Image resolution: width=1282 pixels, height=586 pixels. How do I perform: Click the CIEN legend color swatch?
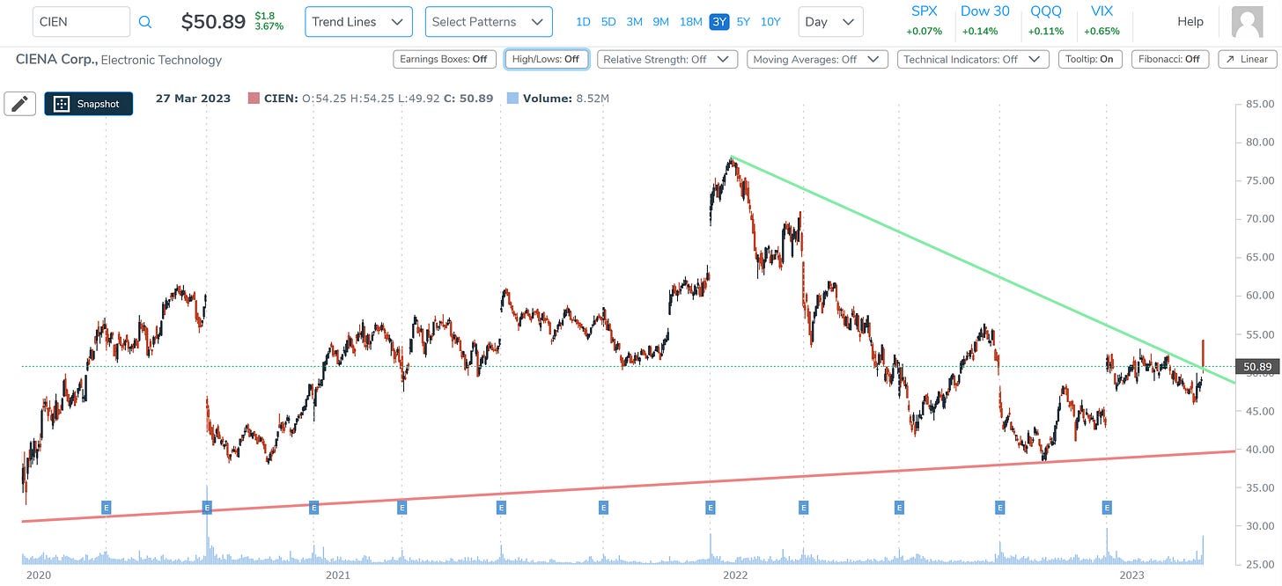(x=254, y=99)
